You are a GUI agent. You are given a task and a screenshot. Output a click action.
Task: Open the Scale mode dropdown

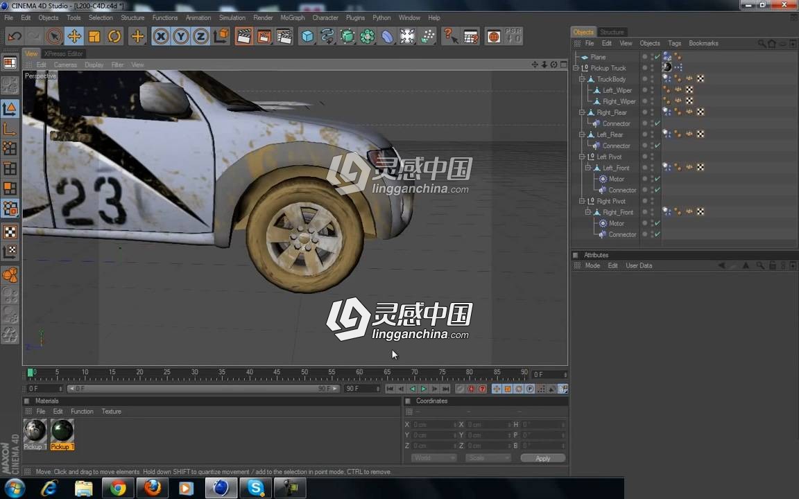[488, 457]
